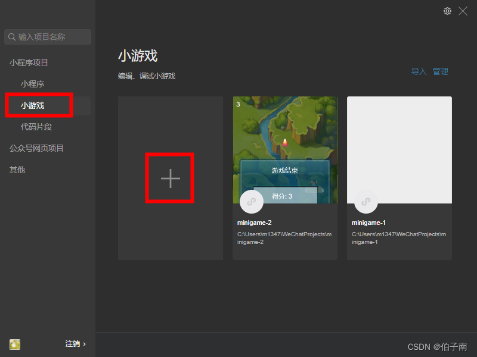Screen dimensions: 477x357
Task: Open 管理 to manage projects
Action: point(440,71)
